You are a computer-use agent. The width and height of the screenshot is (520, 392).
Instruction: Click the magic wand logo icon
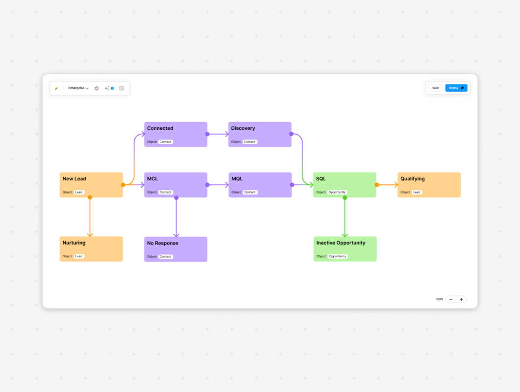point(57,88)
